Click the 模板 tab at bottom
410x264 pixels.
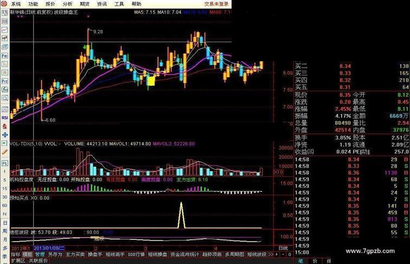(x=27, y=254)
